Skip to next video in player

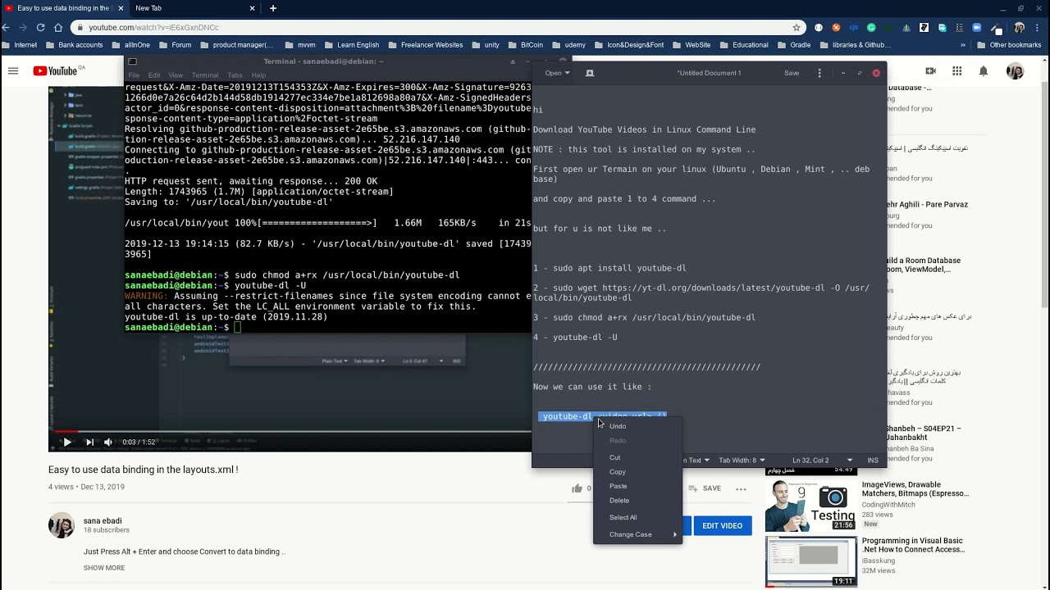point(89,442)
